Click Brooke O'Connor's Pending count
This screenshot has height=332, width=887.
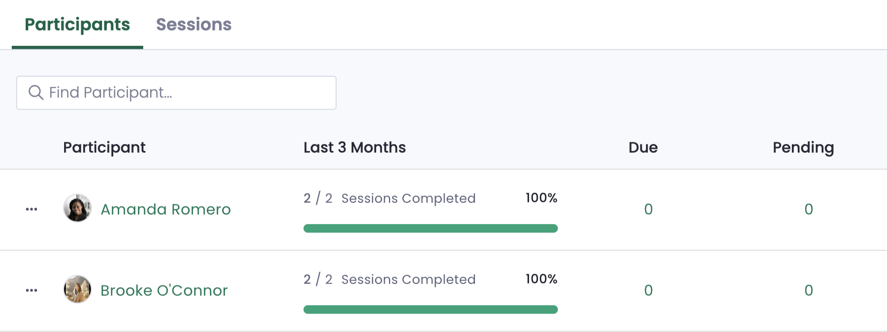click(809, 290)
